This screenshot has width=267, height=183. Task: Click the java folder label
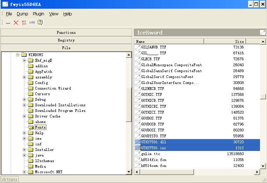(39, 155)
